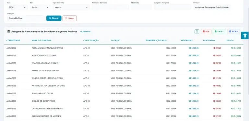This screenshot has height=121, width=249.
Task: Click Junho/2026 in the CLECIANE MENDES row
Action: 11,116
